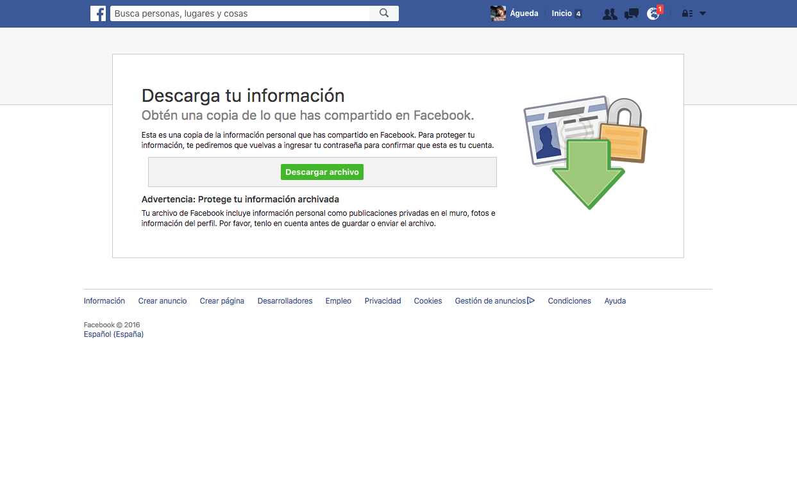The image size is (797, 490).
Task: Check notifications via the globe icon
Action: (652, 13)
